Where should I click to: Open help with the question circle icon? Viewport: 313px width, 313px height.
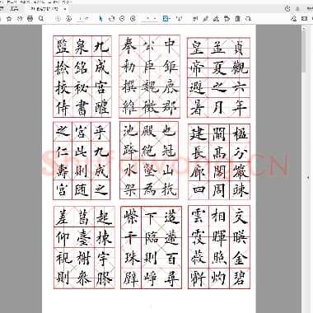(x=287, y=8)
